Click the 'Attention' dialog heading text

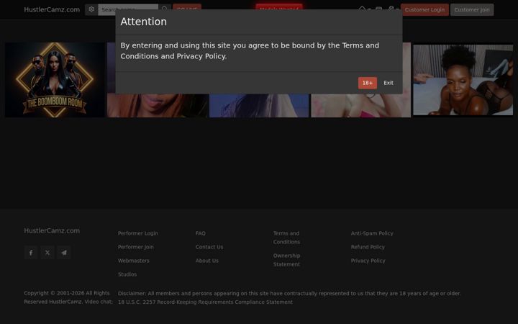point(143,22)
